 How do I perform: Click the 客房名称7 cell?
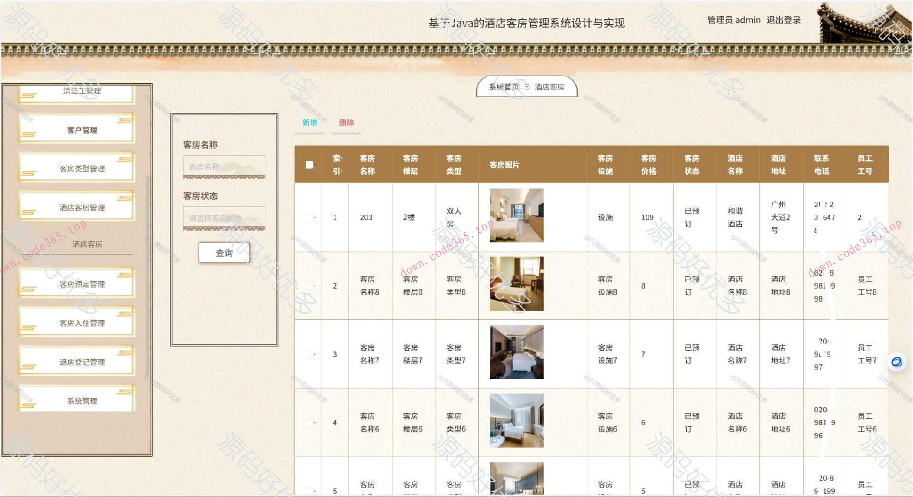[x=369, y=354]
